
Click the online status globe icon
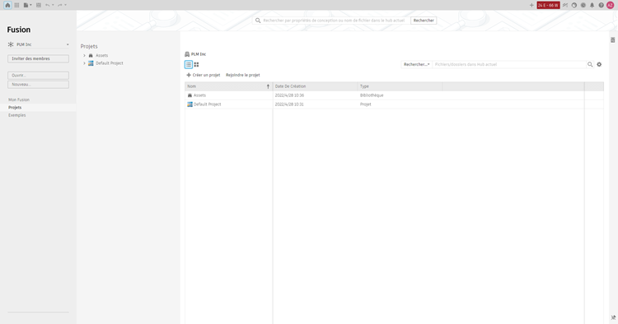574,5
